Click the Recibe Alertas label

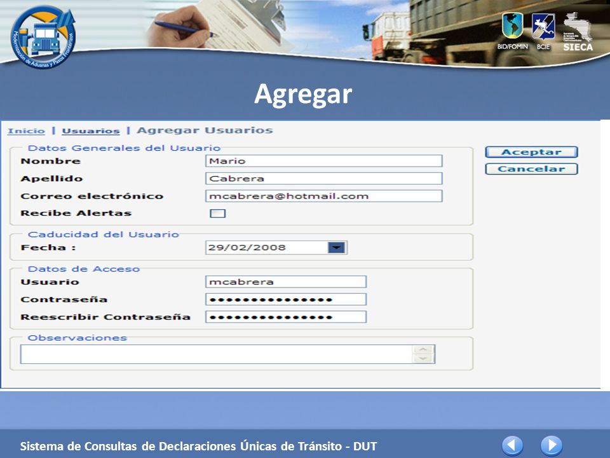click(76, 213)
